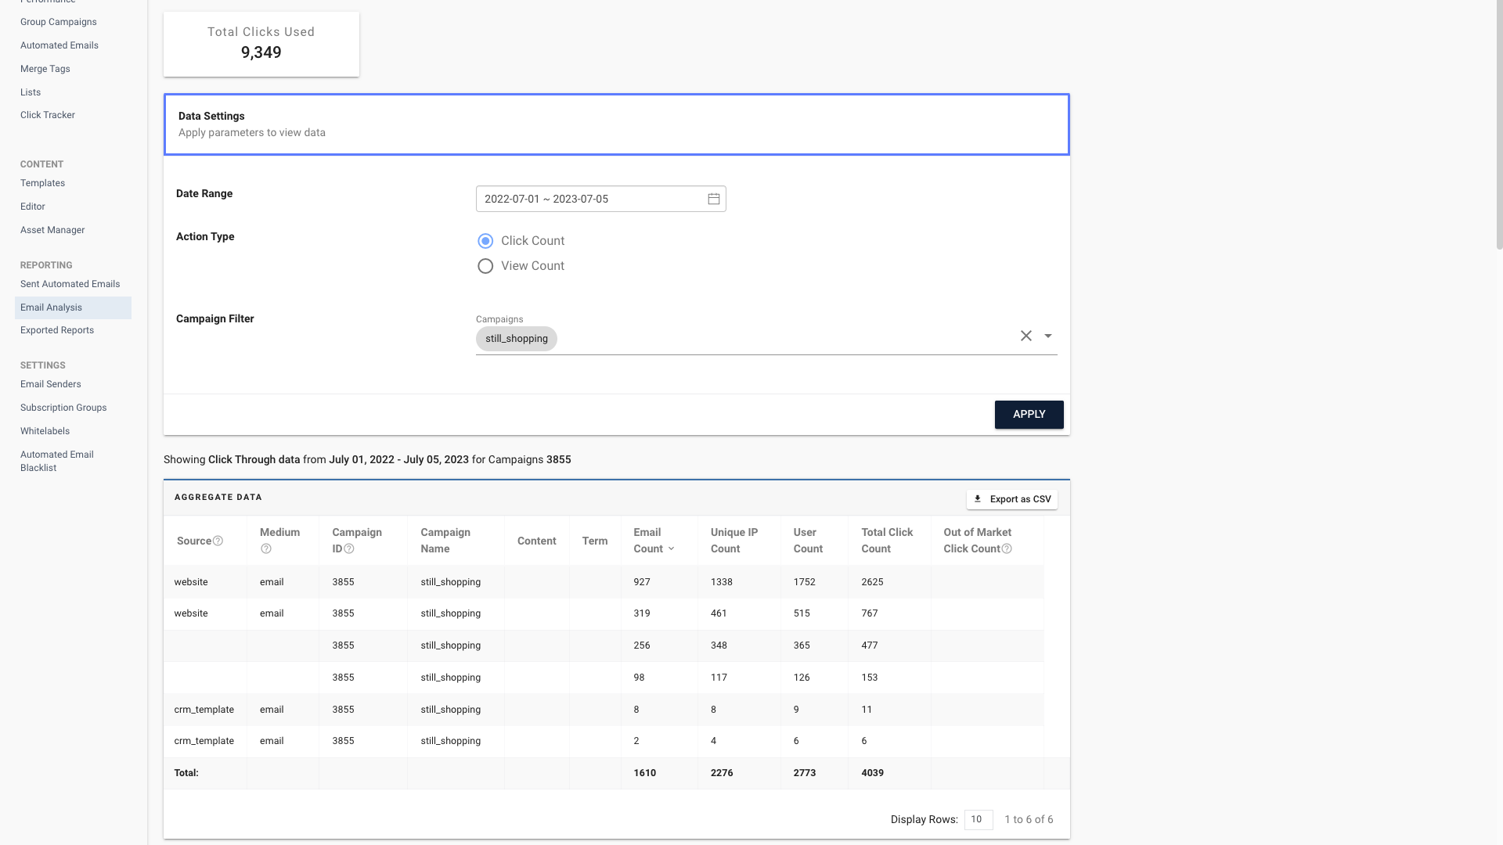Remove the still_shopping campaign chip
The width and height of the screenshot is (1503, 845).
pyautogui.click(x=517, y=339)
